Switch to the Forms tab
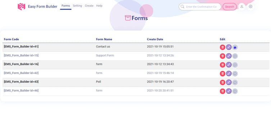Viewport: 271px width, 136px height. coord(66,6)
